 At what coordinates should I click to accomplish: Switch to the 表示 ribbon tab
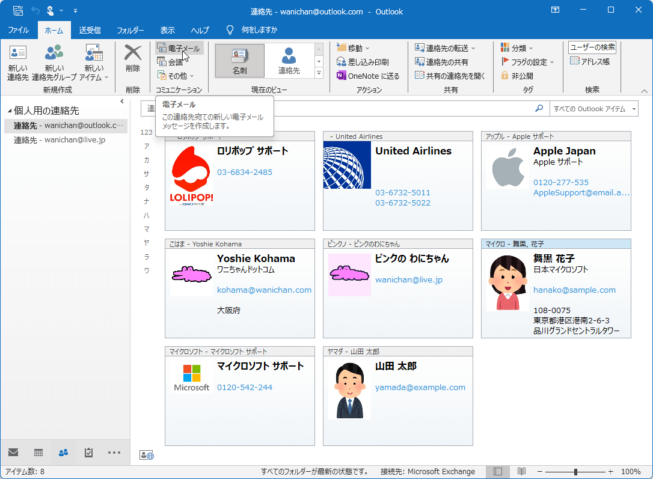tap(167, 29)
